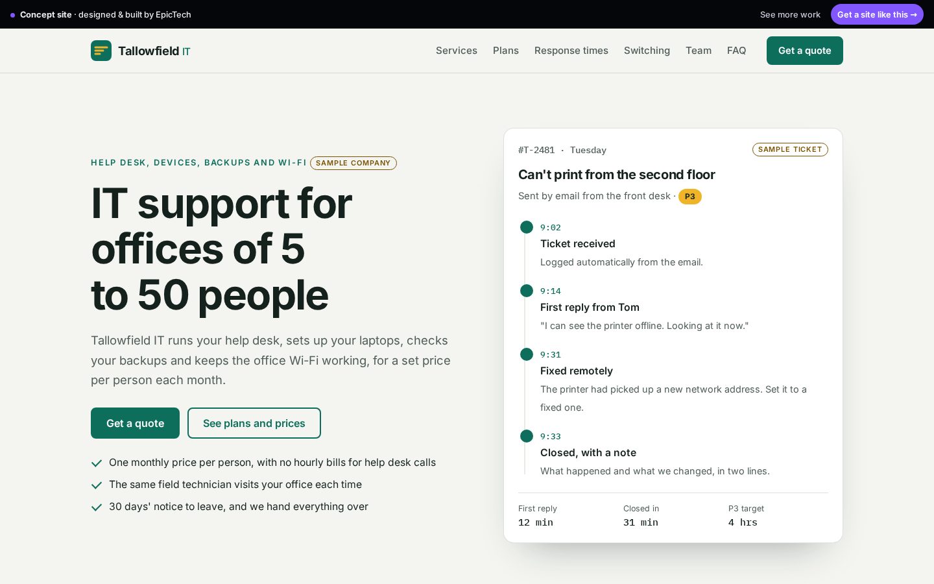Jump to the FAQ section

736,51
